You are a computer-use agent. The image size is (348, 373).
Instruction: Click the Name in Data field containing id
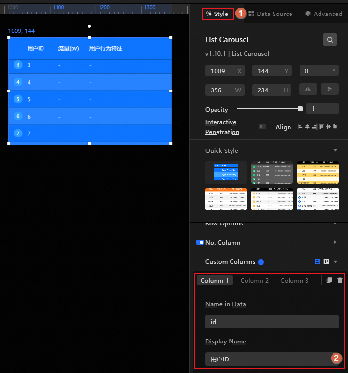(x=272, y=322)
